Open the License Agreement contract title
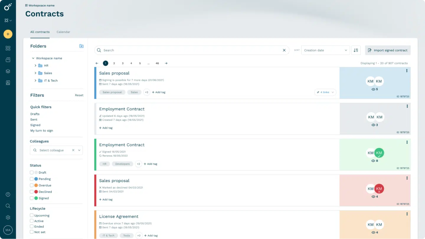425x239 pixels. click(119, 217)
